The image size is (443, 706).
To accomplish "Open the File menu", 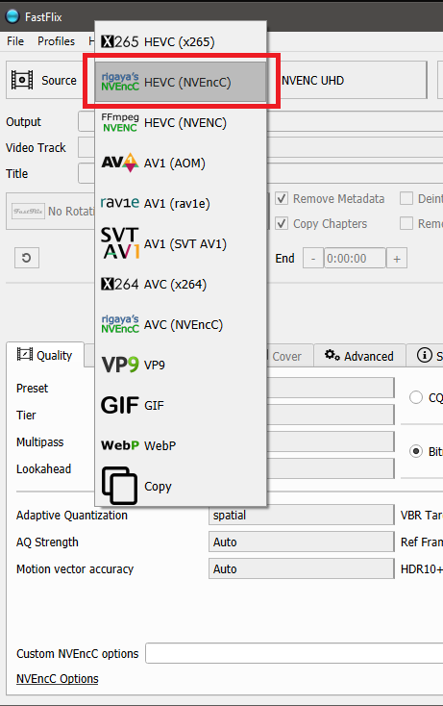I will pyautogui.click(x=15, y=41).
